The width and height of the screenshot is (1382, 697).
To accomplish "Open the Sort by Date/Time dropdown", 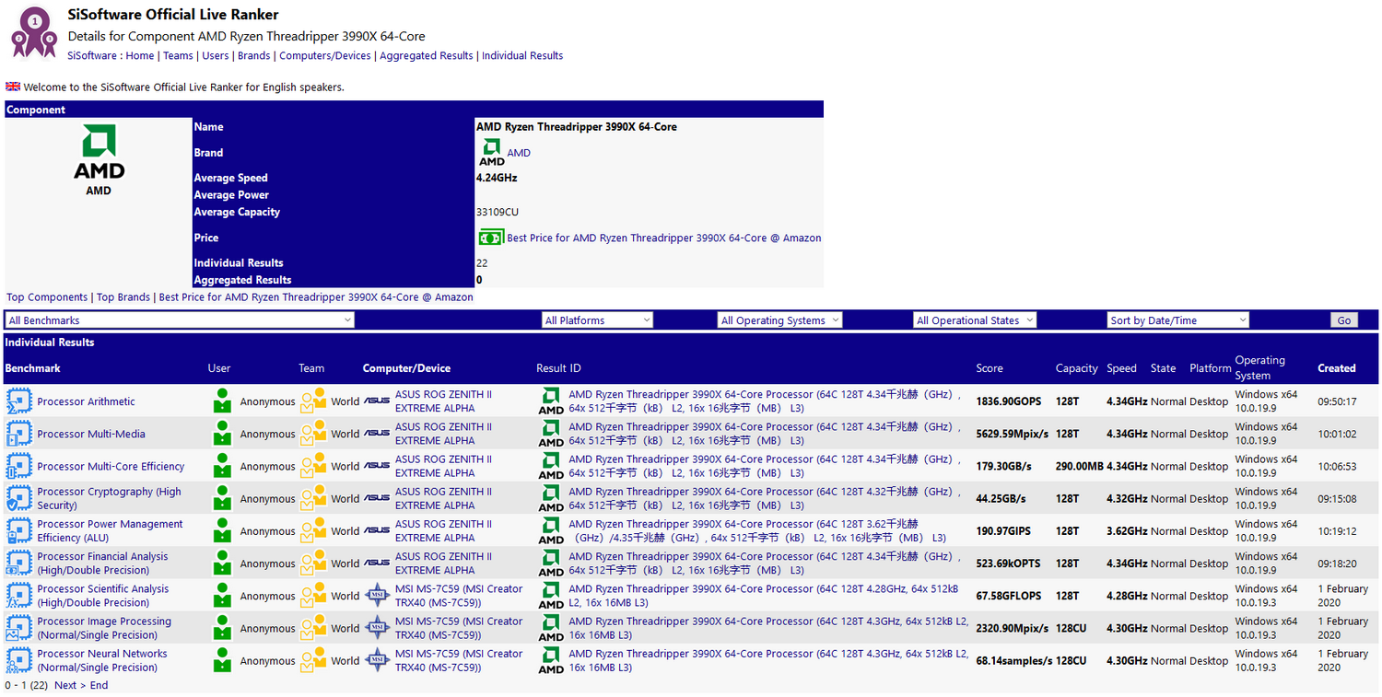I will (x=1178, y=320).
